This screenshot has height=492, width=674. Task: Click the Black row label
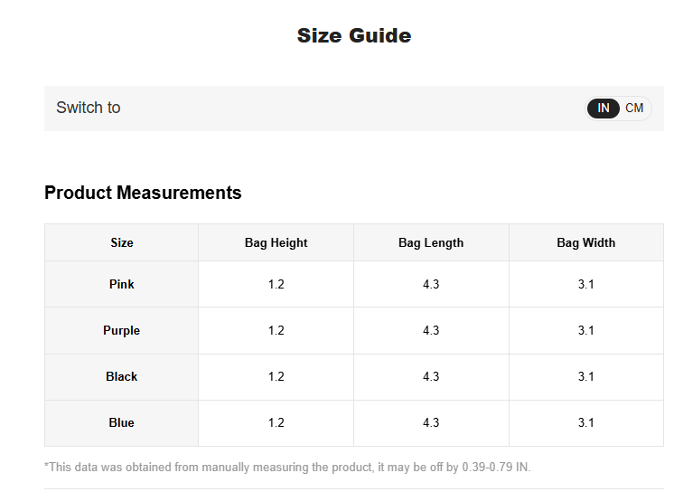click(x=122, y=376)
